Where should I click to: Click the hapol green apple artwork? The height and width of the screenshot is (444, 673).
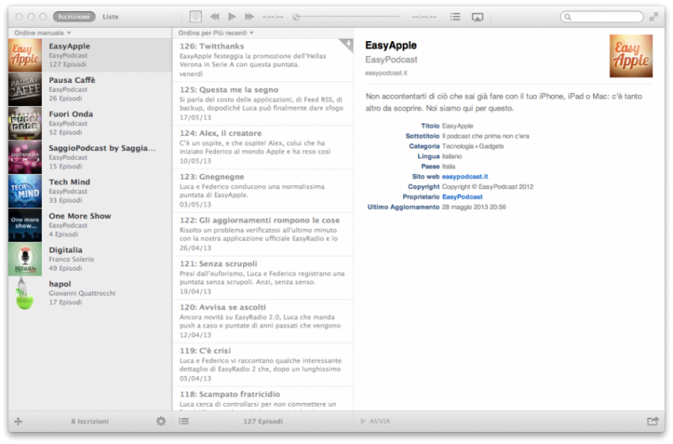pos(25,293)
